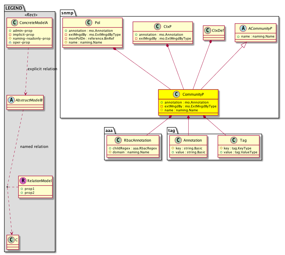Select the aaa package tab label

click(x=108, y=130)
